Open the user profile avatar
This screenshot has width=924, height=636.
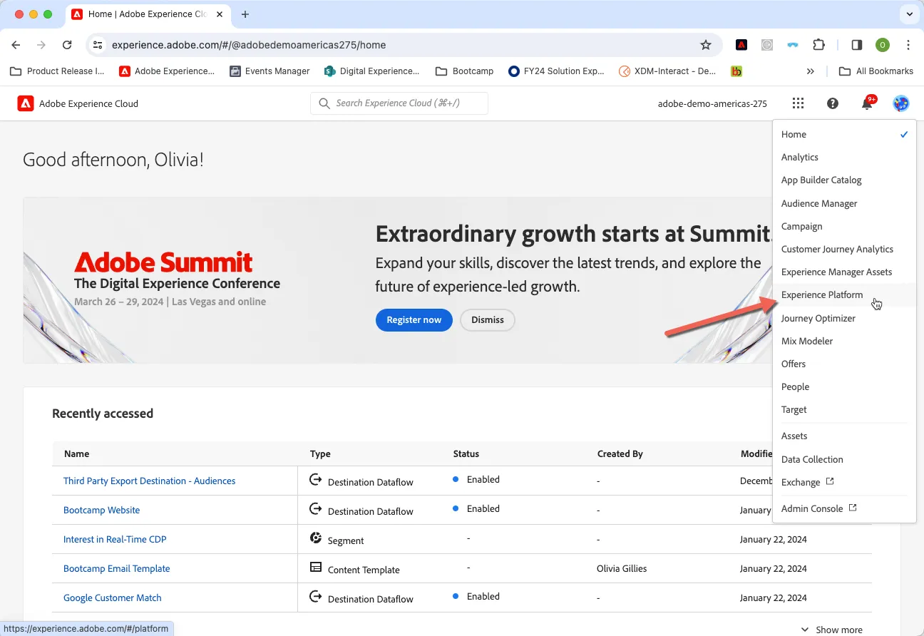pyautogui.click(x=901, y=103)
